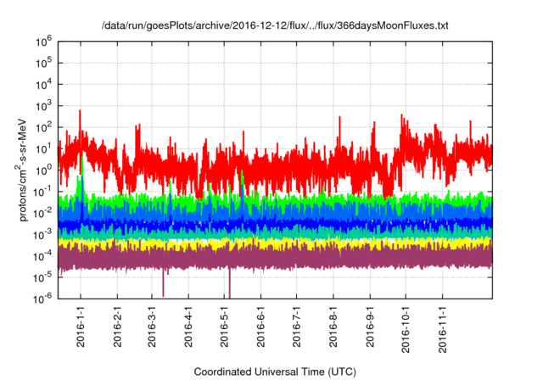Click the bottom y-axis tick label 10^-6

[42, 298]
